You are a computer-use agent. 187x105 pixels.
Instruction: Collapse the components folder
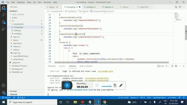point(18,24)
